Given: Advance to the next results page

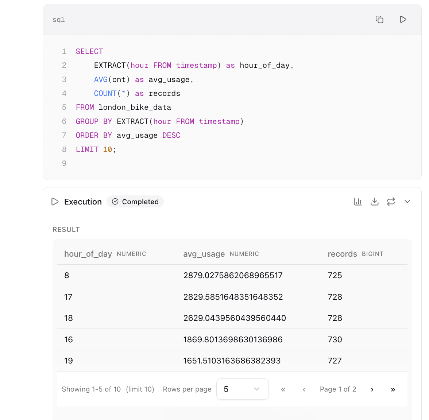Looking at the screenshot, I should coord(372,389).
